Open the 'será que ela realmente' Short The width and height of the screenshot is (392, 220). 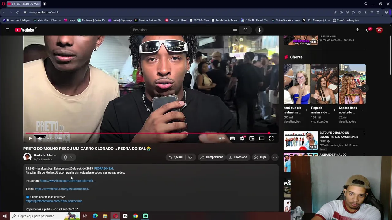pyautogui.click(x=297, y=84)
